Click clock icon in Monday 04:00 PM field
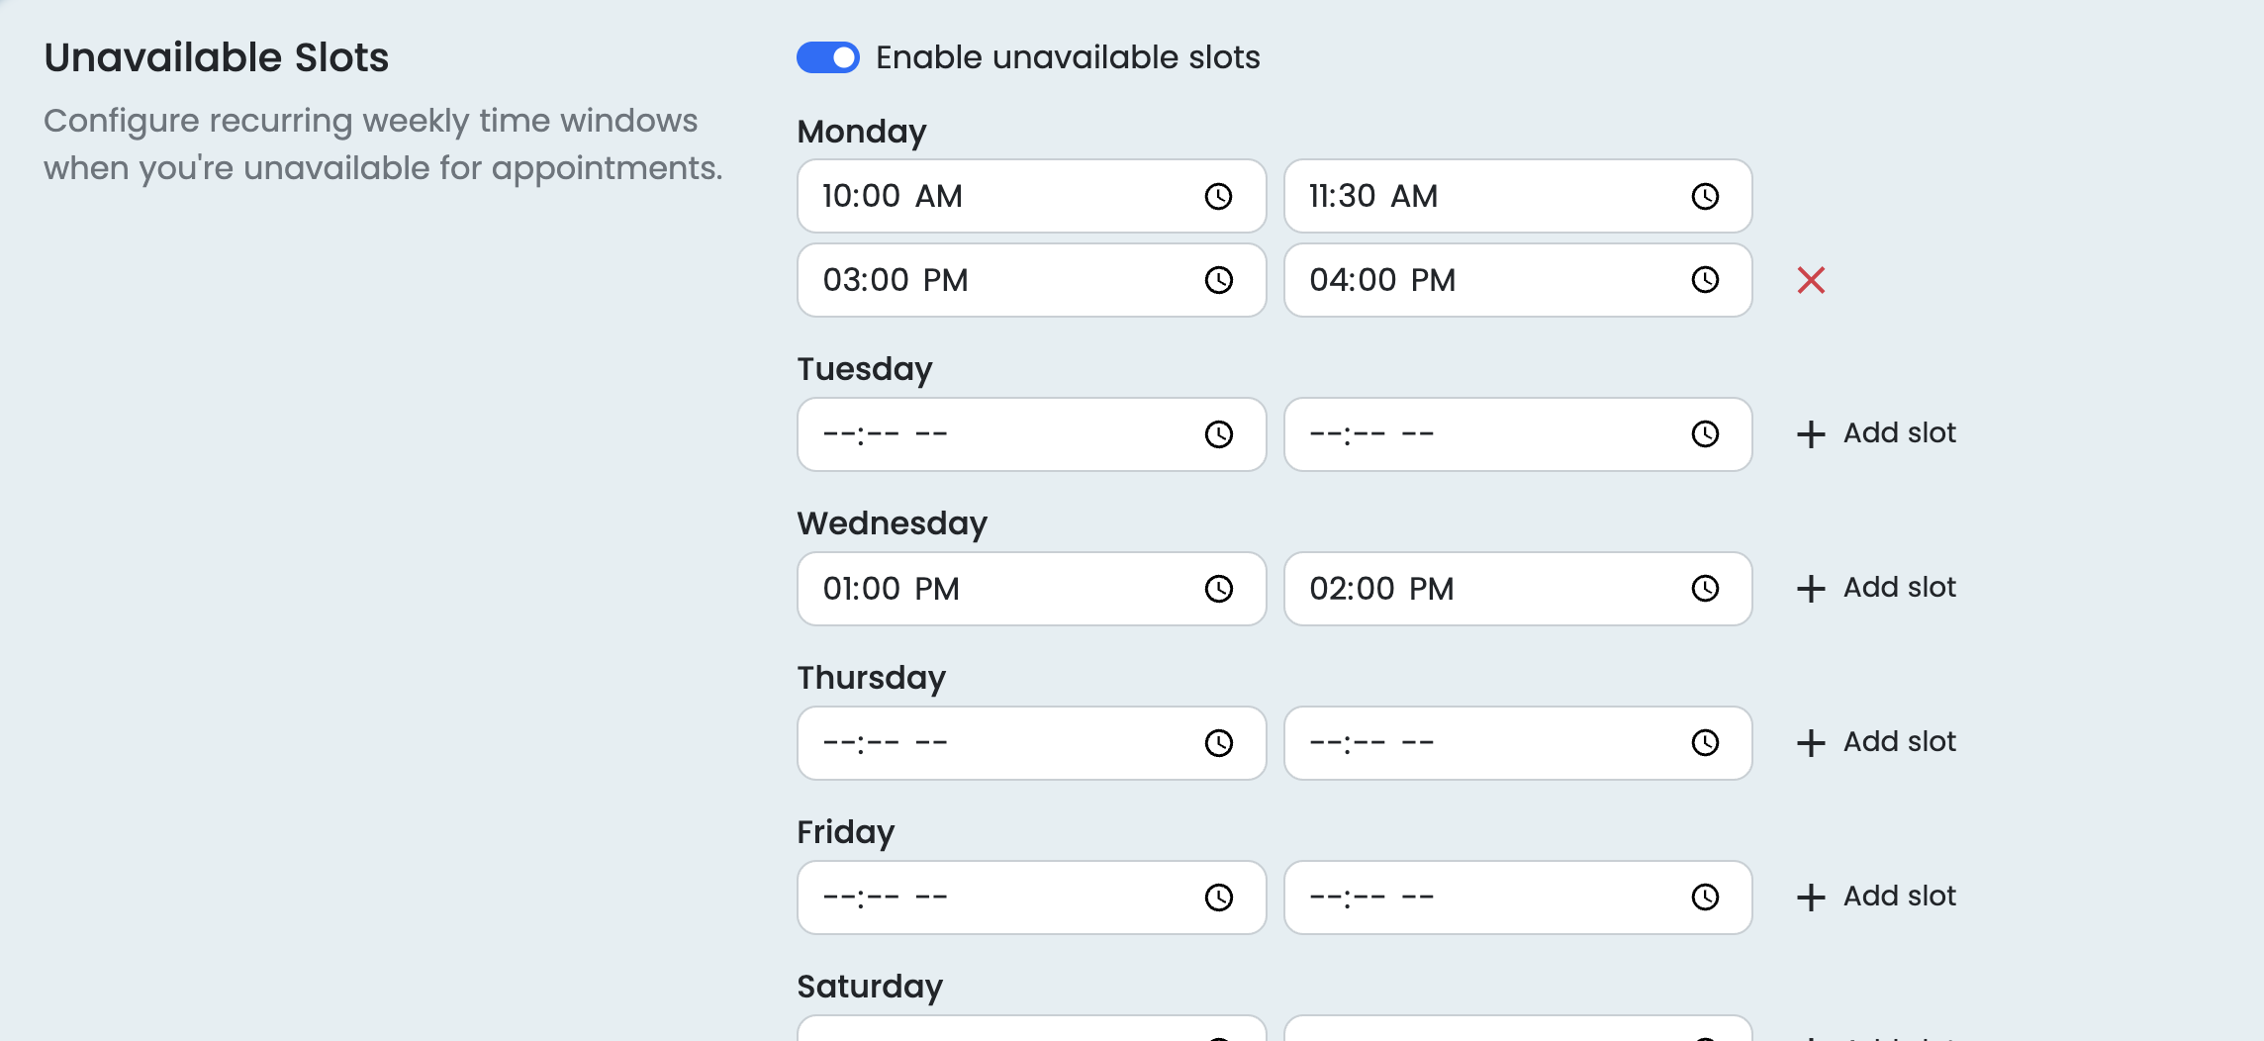 [1705, 280]
